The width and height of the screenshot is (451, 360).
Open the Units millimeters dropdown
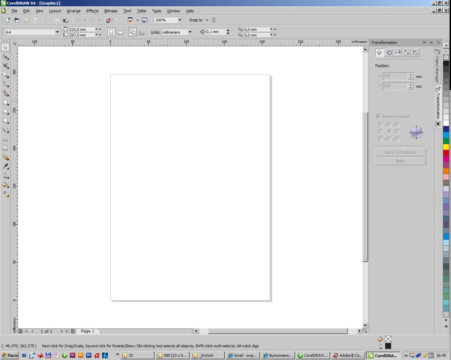(190, 32)
